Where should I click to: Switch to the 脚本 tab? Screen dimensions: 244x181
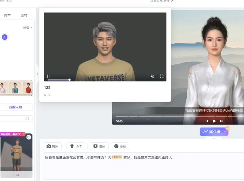click(x=7, y=15)
